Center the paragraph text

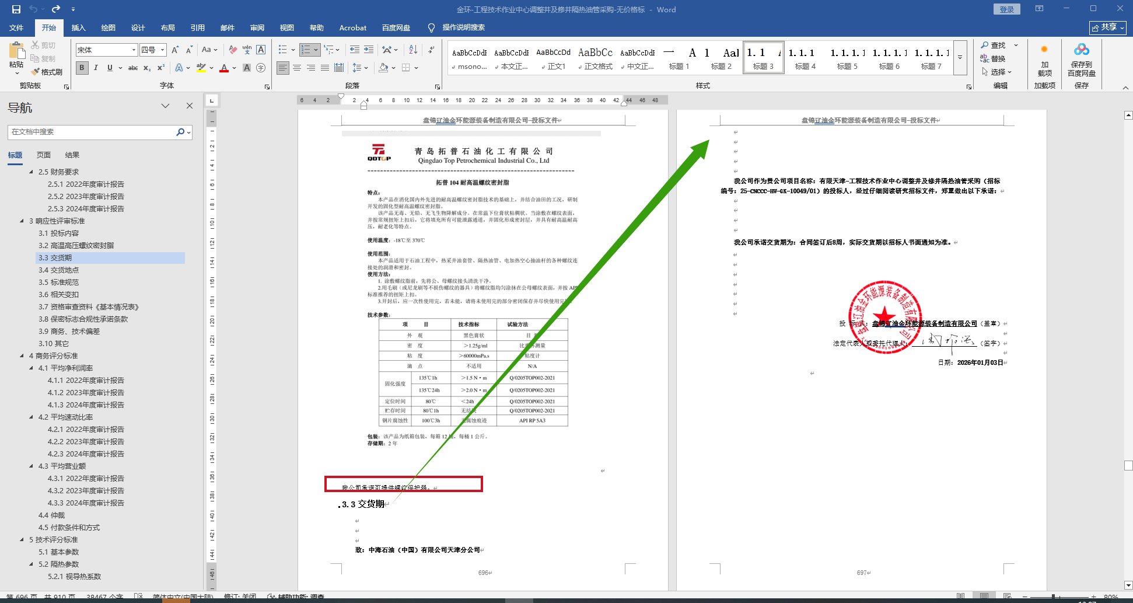tap(297, 68)
